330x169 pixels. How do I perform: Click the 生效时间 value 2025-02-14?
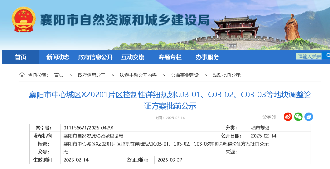(76, 160)
